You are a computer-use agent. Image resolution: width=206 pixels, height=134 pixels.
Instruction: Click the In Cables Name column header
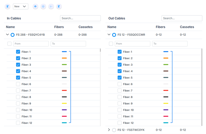coord(10,27)
